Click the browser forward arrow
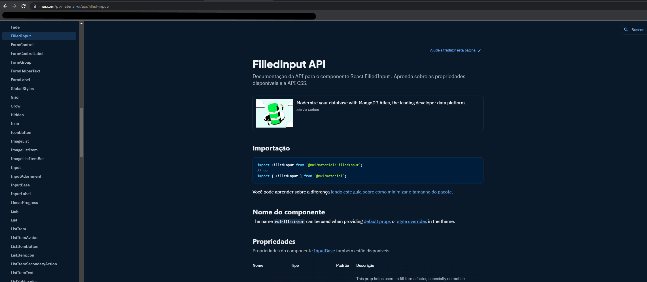Image resolution: width=647 pixels, height=282 pixels. click(14, 6)
